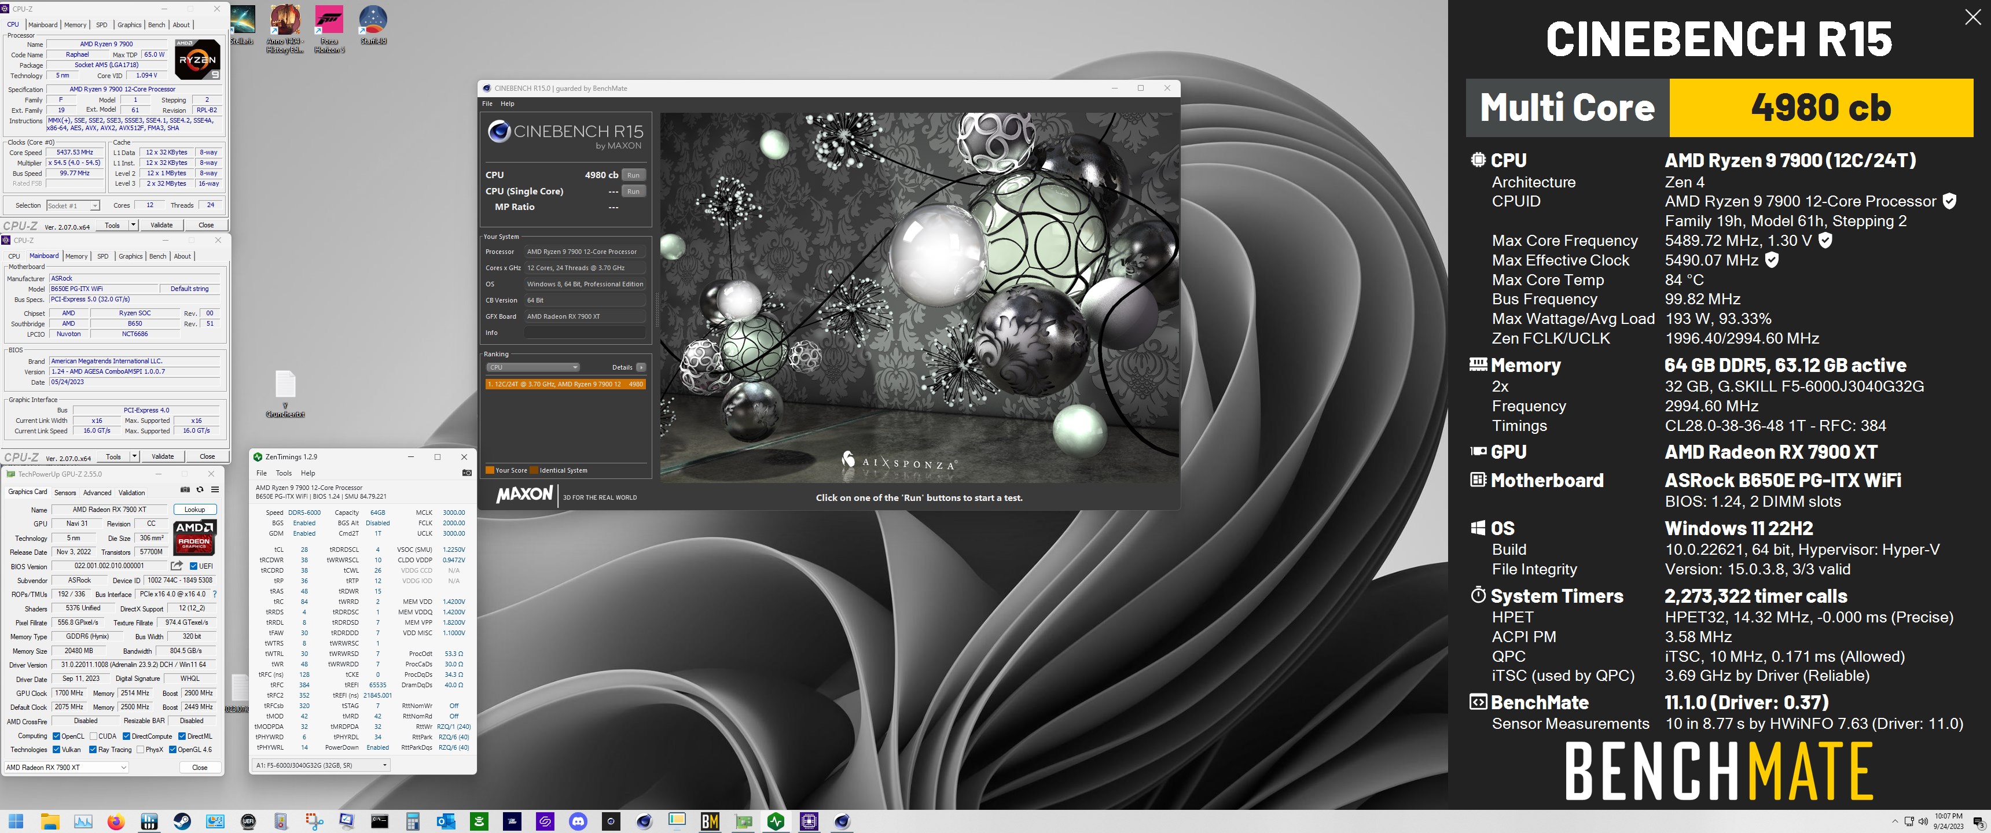
Task: Run the Cinebench CPU multi-core test
Action: 633,175
